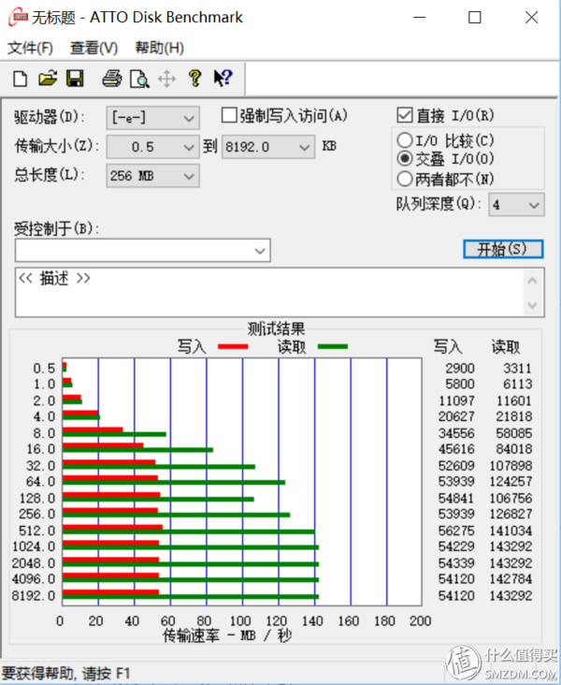Click the write value 56275 for 512.0
This screenshot has height=685, width=561.
tap(456, 531)
